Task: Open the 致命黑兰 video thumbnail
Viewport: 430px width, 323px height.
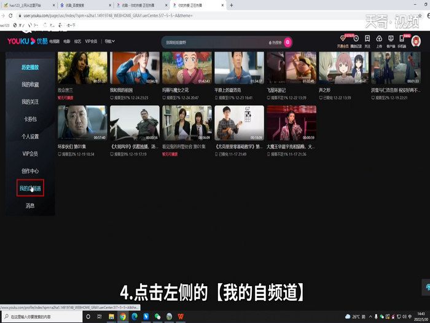Action: pyautogui.click(x=82, y=68)
